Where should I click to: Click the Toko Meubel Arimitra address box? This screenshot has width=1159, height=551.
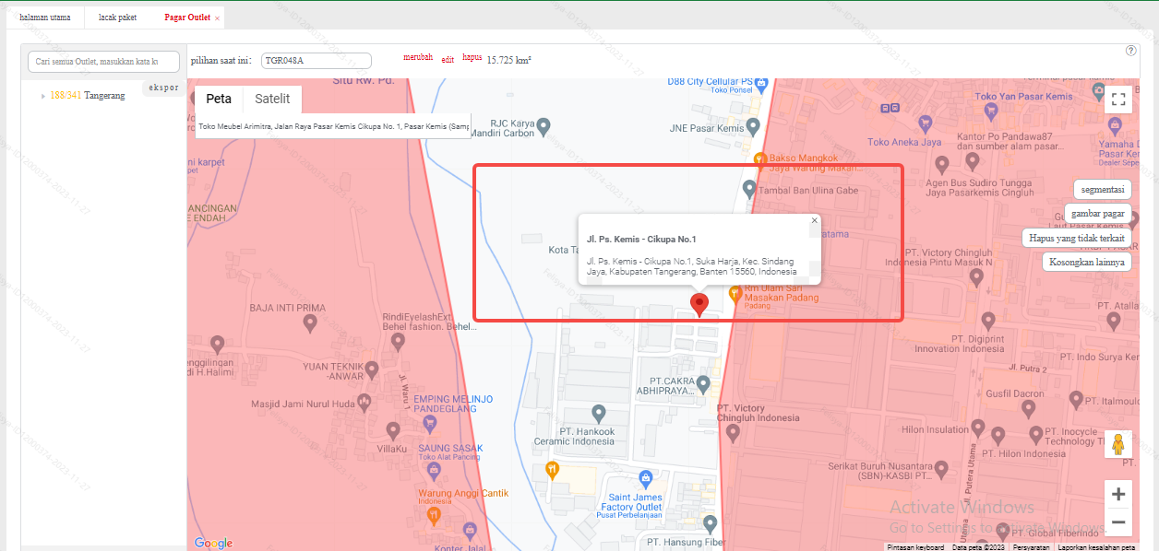point(333,126)
